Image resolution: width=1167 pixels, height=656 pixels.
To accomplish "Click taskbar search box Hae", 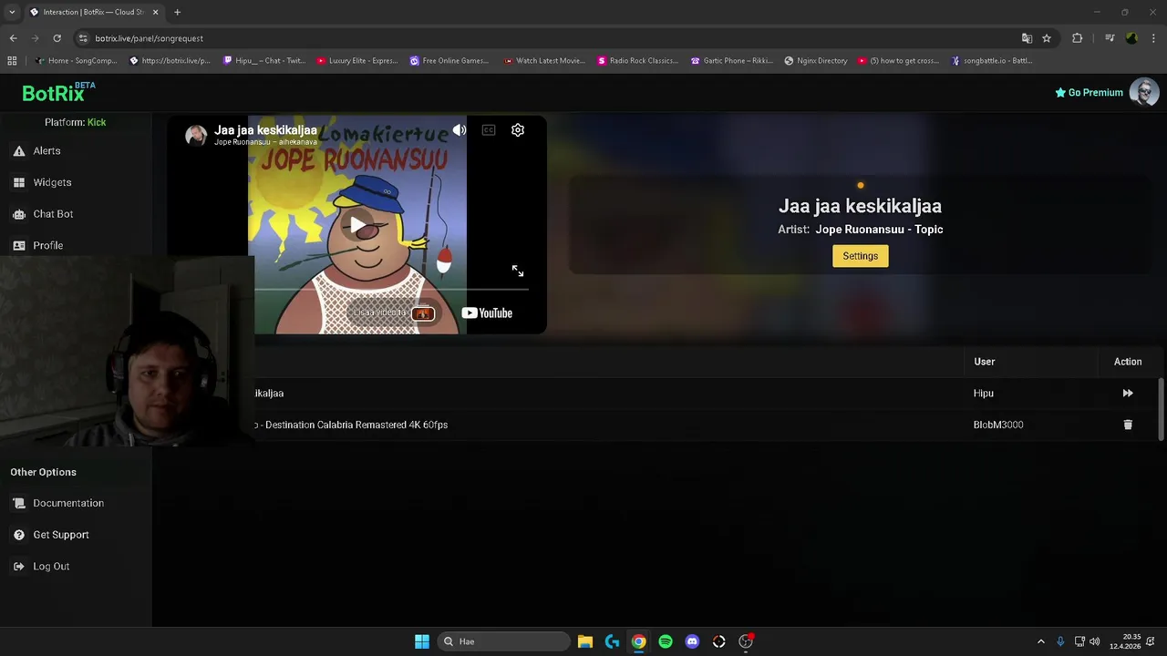I will [x=504, y=641].
